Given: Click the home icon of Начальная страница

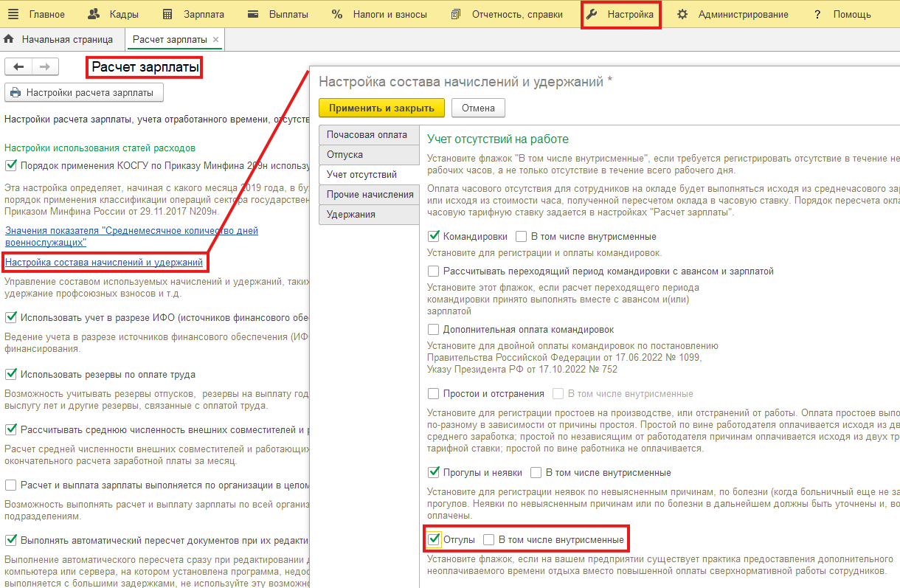Looking at the screenshot, I should tap(9, 38).
